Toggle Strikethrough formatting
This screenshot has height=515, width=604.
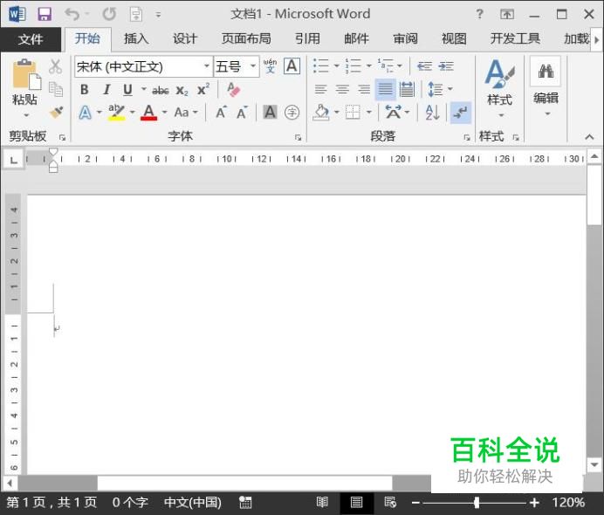click(161, 91)
